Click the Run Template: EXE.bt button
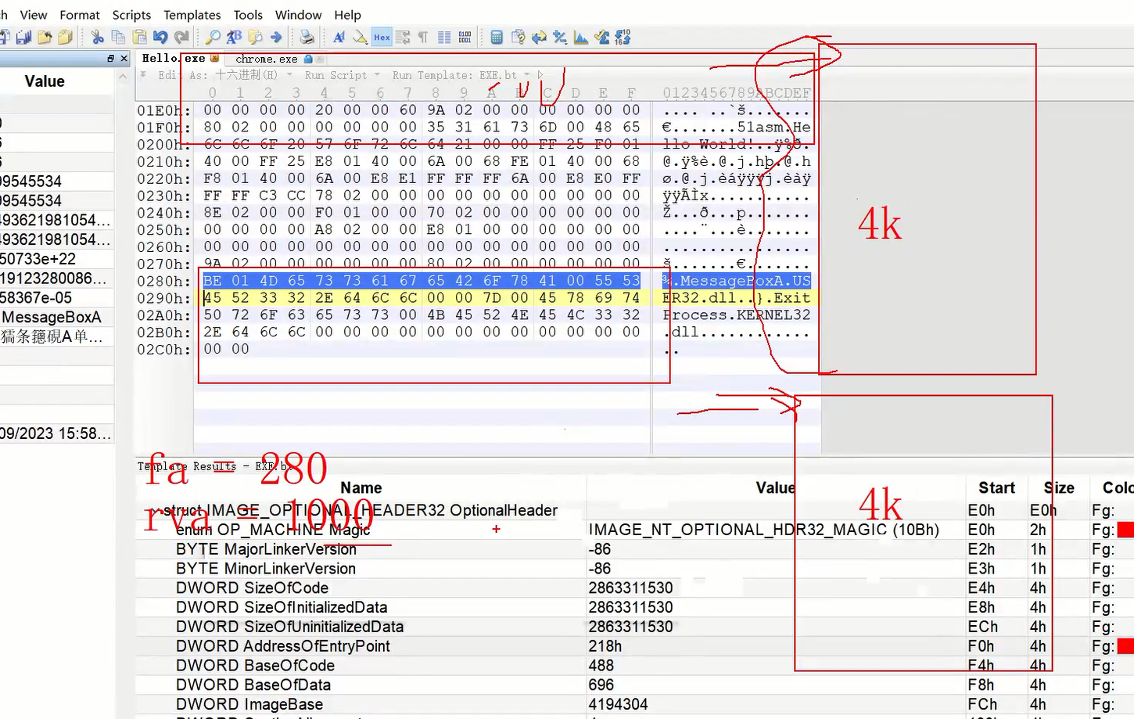Viewport: 1134px width, 719px height. (x=454, y=75)
